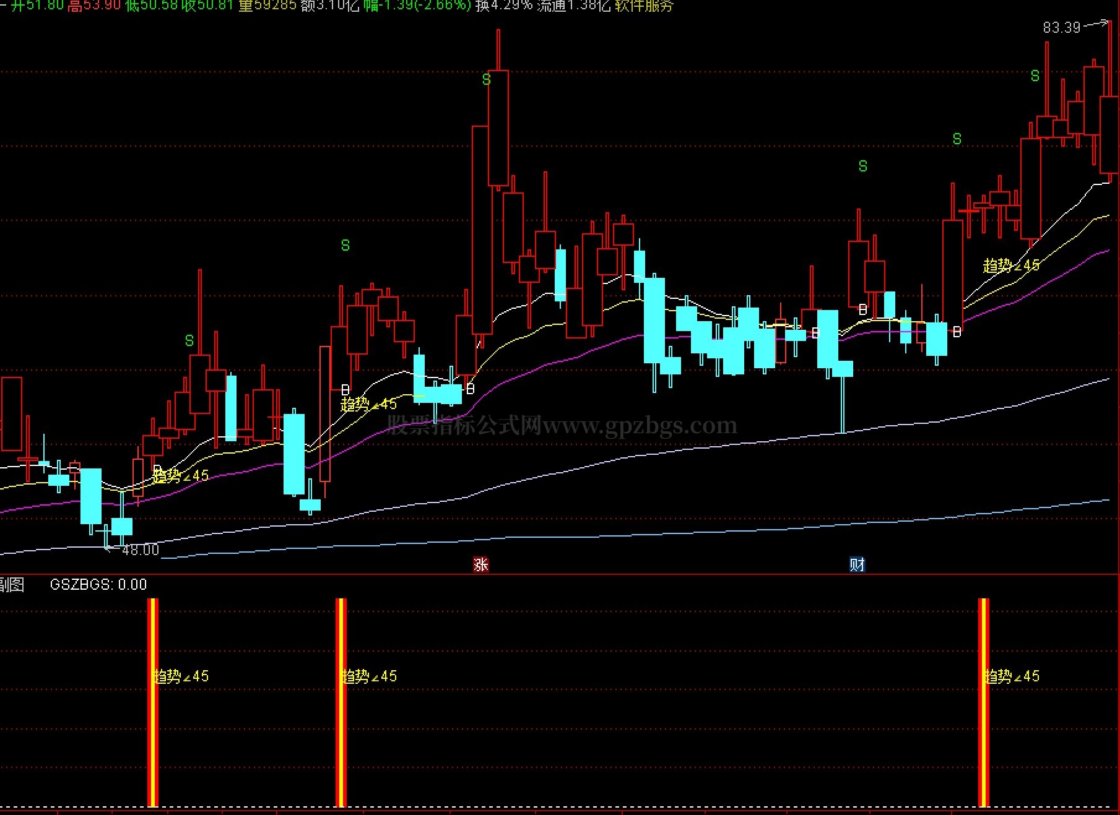Click the red 张 event marker
The width and height of the screenshot is (1120, 815).
[480, 564]
